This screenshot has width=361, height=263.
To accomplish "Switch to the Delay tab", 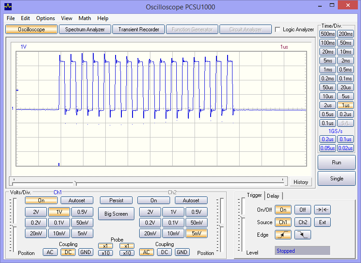I will tap(273, 196).
